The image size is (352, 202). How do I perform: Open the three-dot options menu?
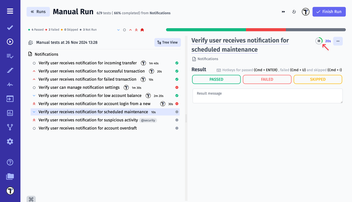pyautogui.click(x=338, y=41)
